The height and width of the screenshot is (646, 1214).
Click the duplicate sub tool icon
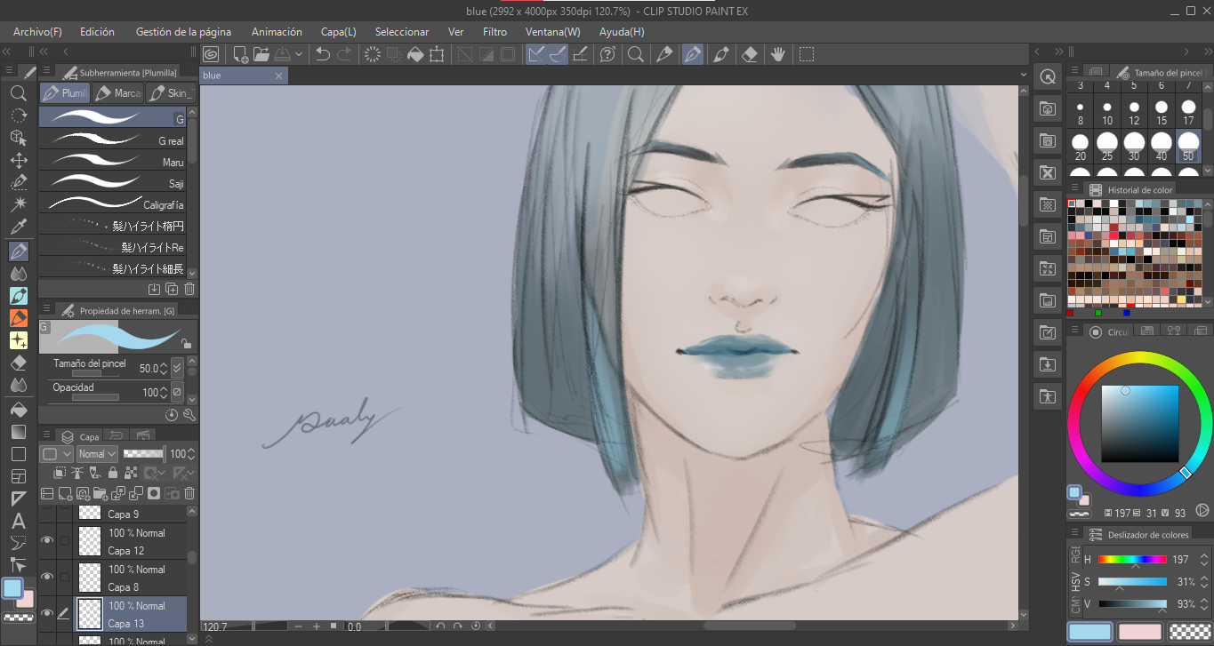(172, 289)
